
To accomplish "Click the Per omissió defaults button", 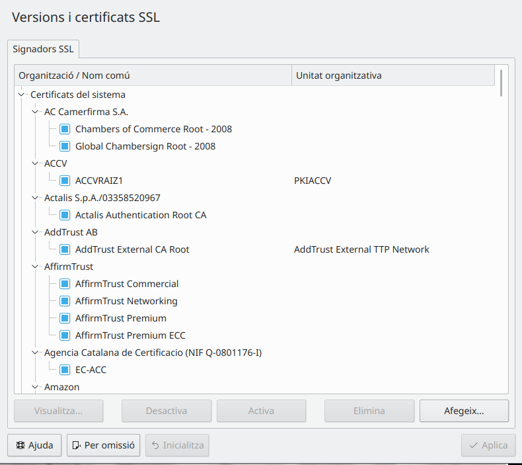I will [103, 445].
